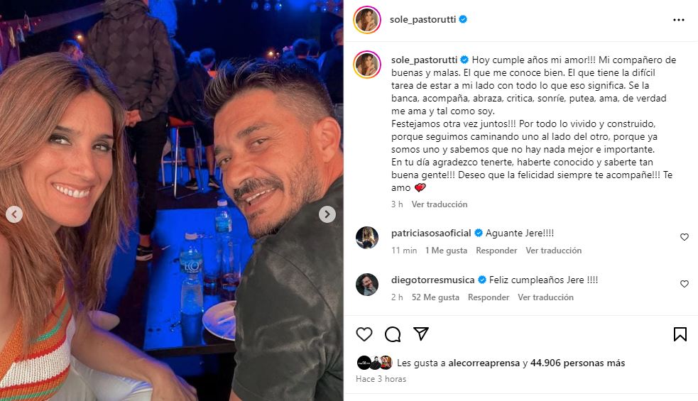
Task: Open sole_pastorutti profile picture in header
Action: pos(367,20)
